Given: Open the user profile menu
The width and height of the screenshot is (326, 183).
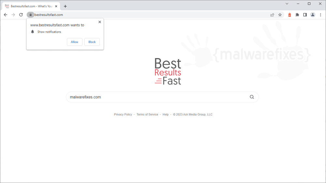Looking at the screenshot, I should click(313, 15).
